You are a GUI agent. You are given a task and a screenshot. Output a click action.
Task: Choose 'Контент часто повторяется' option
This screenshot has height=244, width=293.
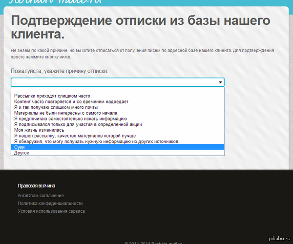coord(71,102)
